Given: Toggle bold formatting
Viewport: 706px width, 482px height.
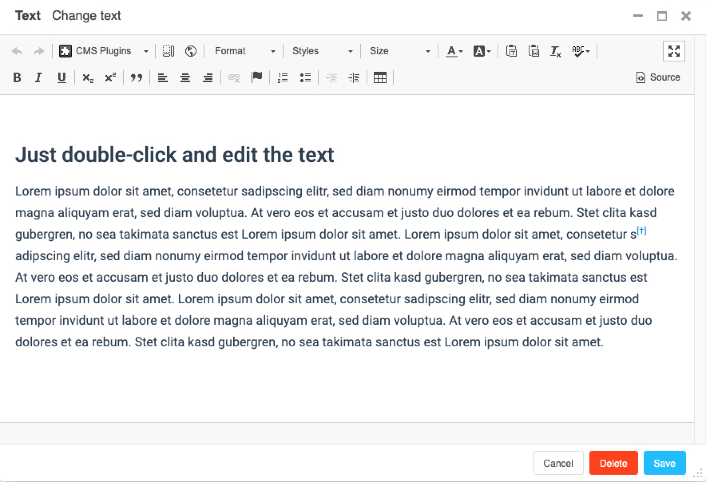Looking at the screenshot, I should click(x=17, y=77).
